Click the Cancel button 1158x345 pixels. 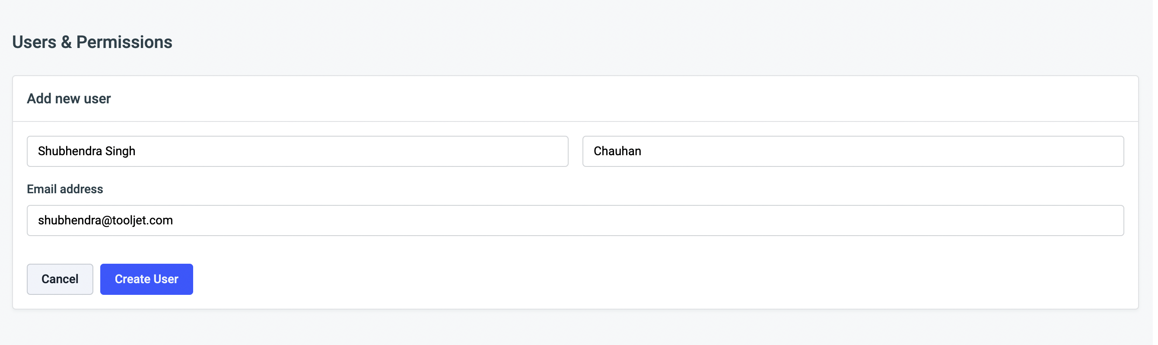[60, 279]
